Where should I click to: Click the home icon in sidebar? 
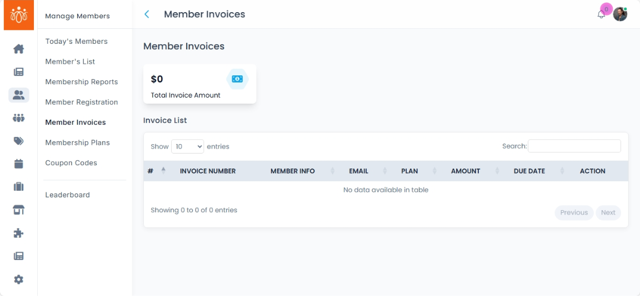(x=19, y=49)
